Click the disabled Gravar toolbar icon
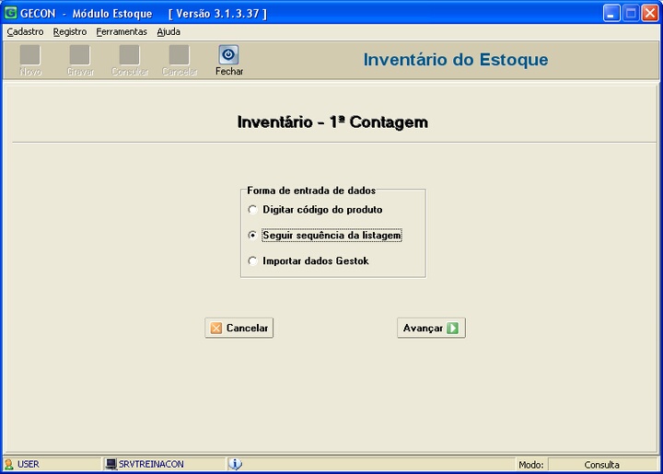Viewport: 663px width, 474px height. coord(80,55)
